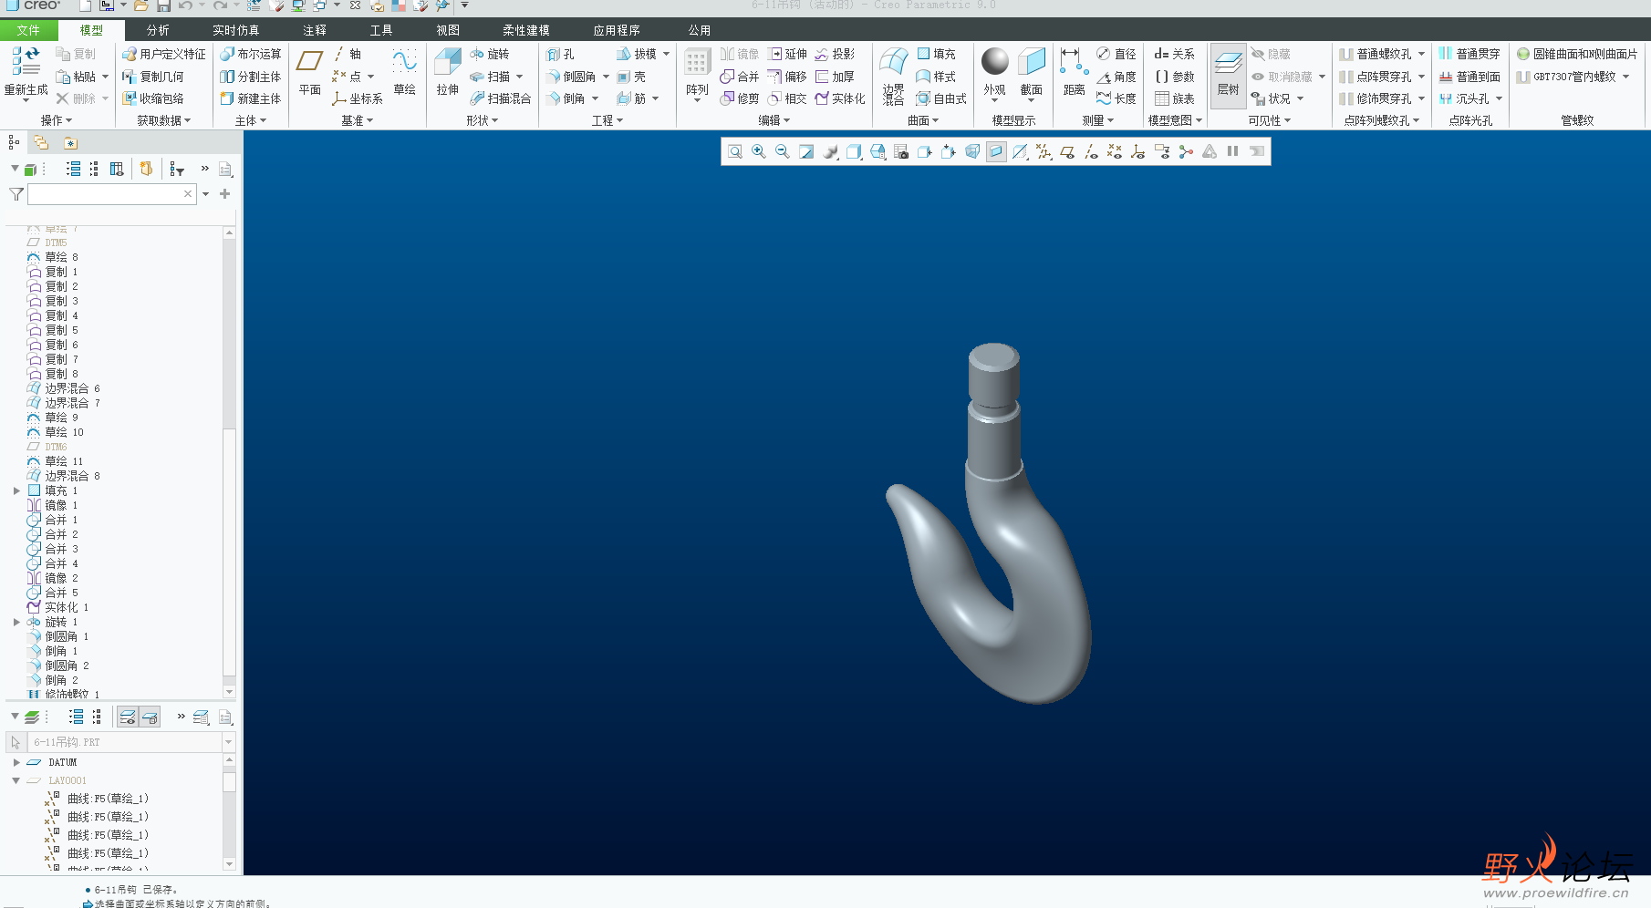This screenshot has width=1651, height=908.
Task: Click the view manager camera-table icon
Action: coord(901,151)
